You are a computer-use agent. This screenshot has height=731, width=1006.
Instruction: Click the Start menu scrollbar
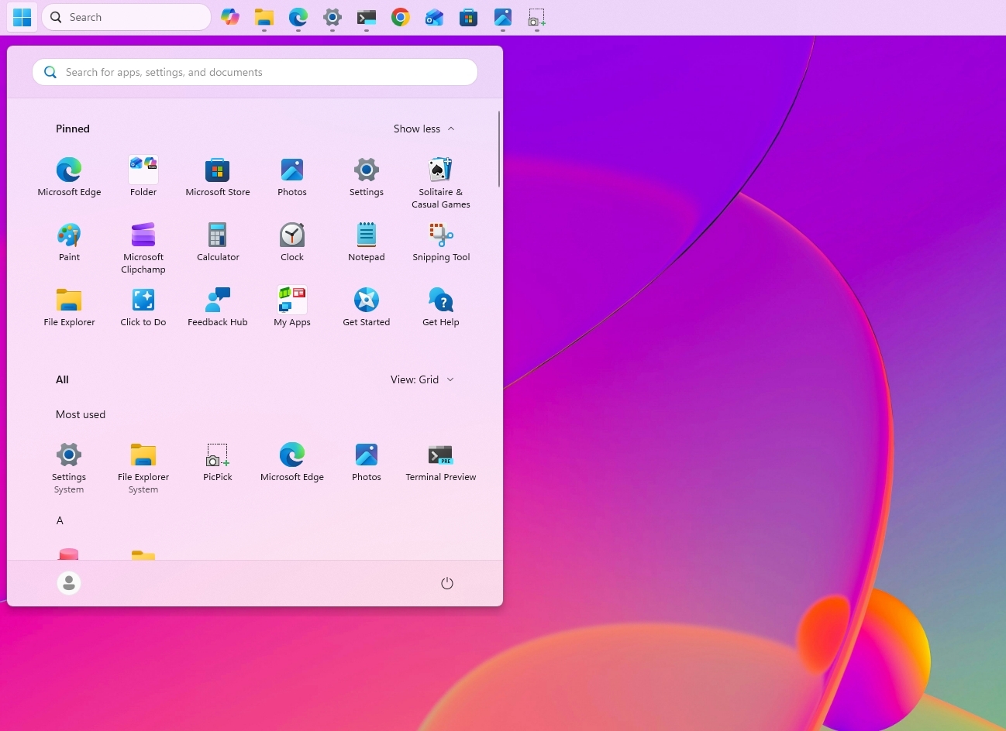coord(499,149)
